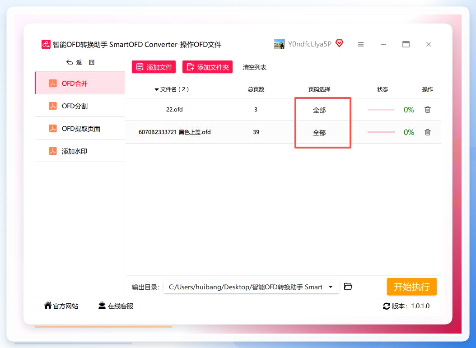The image size is (476, 348).
Task: Click the progress bar of 6070B2333721 file
Action: click(x=381, y=132)
